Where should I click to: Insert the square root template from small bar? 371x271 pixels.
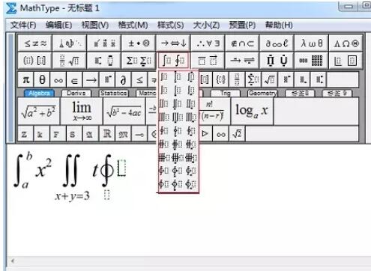[270, 80]
